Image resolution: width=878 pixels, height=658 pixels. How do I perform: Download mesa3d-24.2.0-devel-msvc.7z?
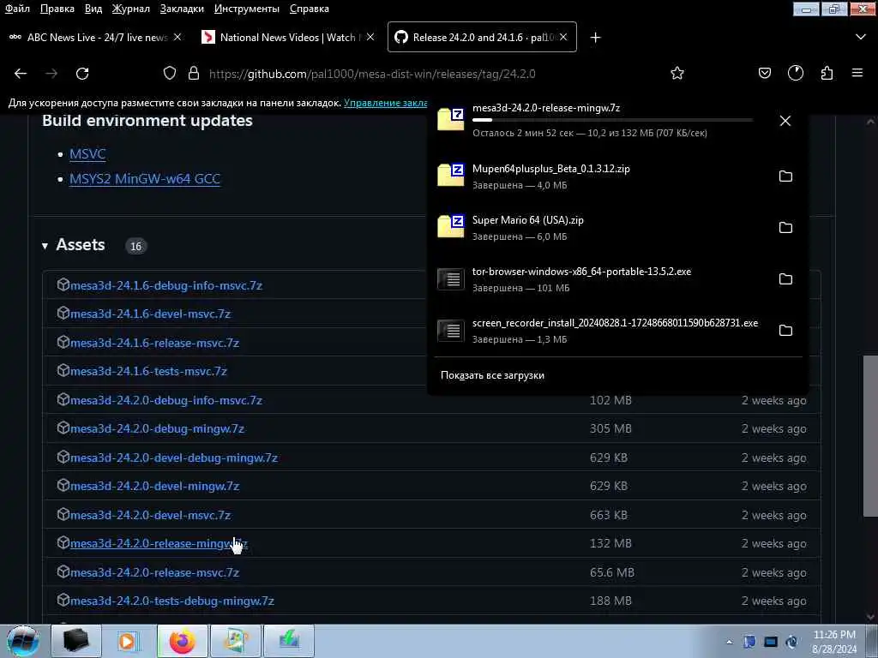(x=150, y=515)
